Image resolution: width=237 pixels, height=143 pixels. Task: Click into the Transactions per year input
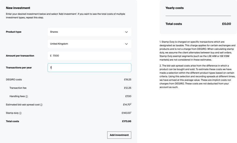[x=89, y=68]
